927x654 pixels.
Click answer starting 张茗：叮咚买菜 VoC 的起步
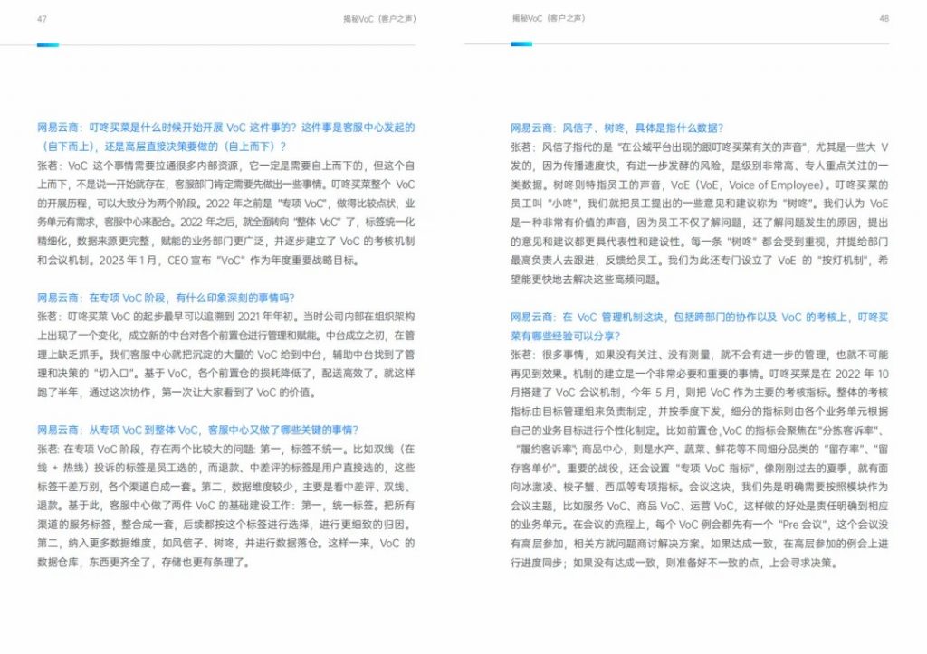[225, 355]
